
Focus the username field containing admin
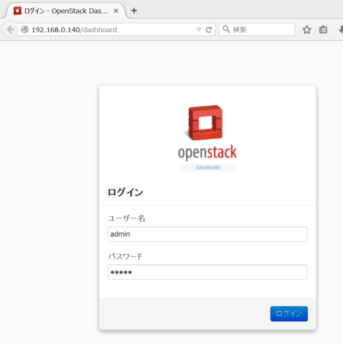point(207,234)
